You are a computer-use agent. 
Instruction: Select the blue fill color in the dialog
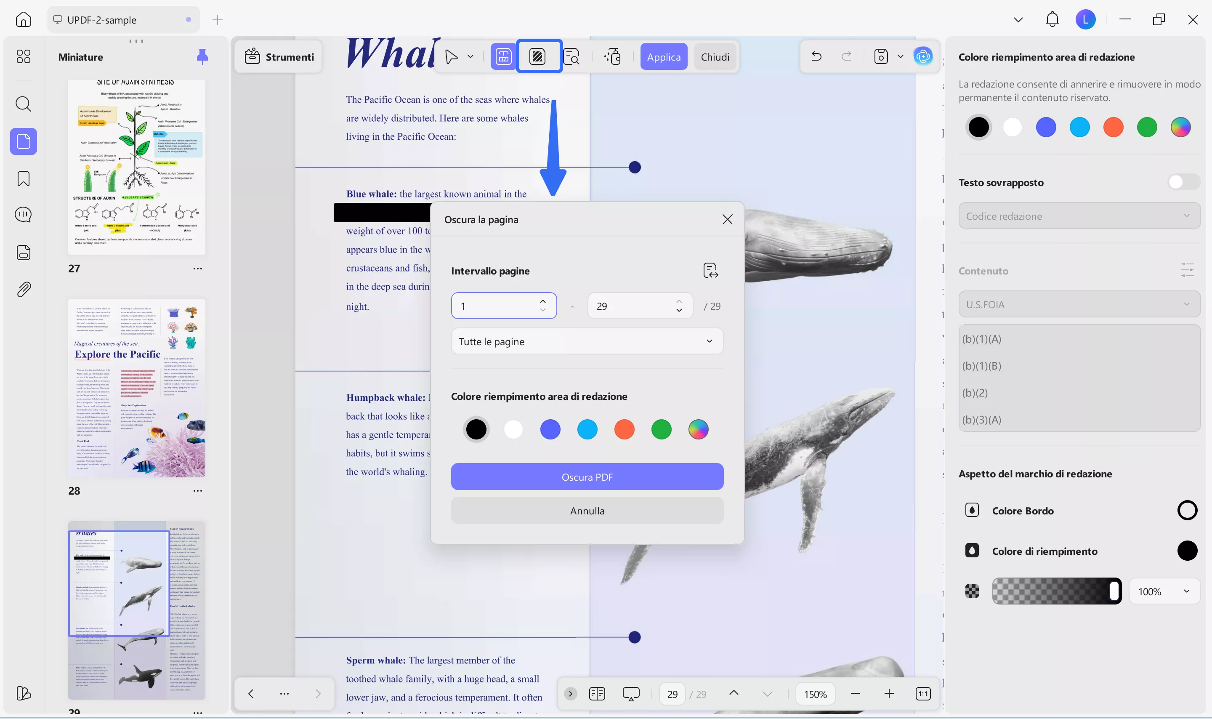tap(550, 429)
